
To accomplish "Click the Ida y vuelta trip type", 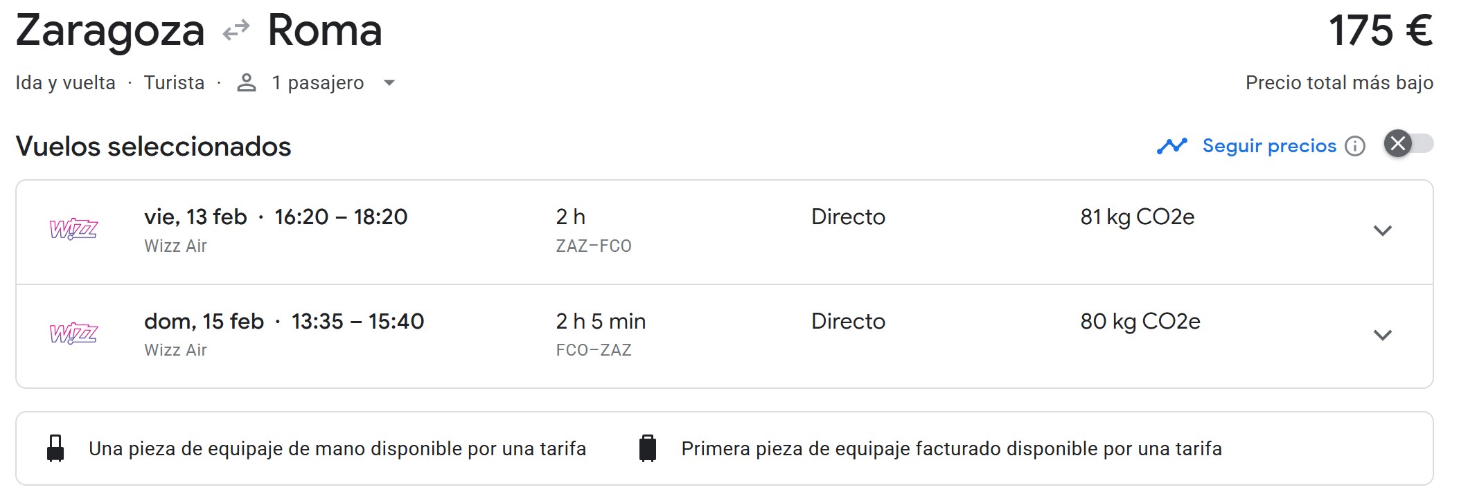I will [65, 83].
